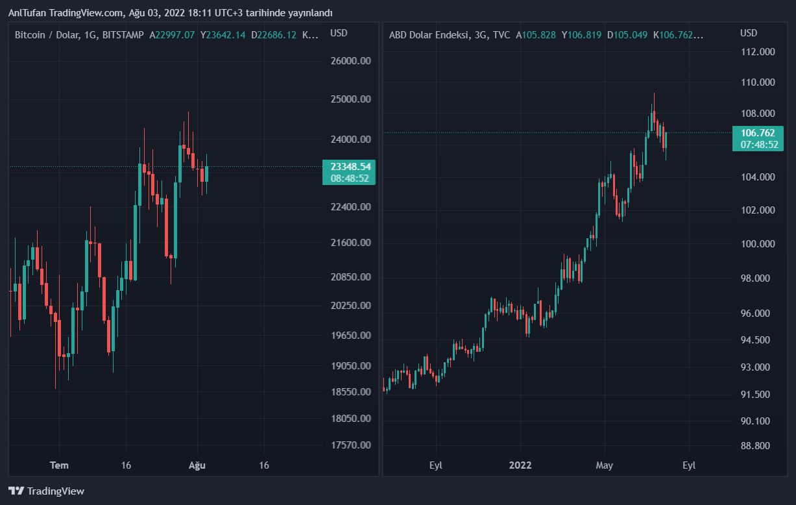The height and width of the screenshot is (505, 796).
Task: Click the 26000.00 price axis label
Action: [x=350, y=61]
